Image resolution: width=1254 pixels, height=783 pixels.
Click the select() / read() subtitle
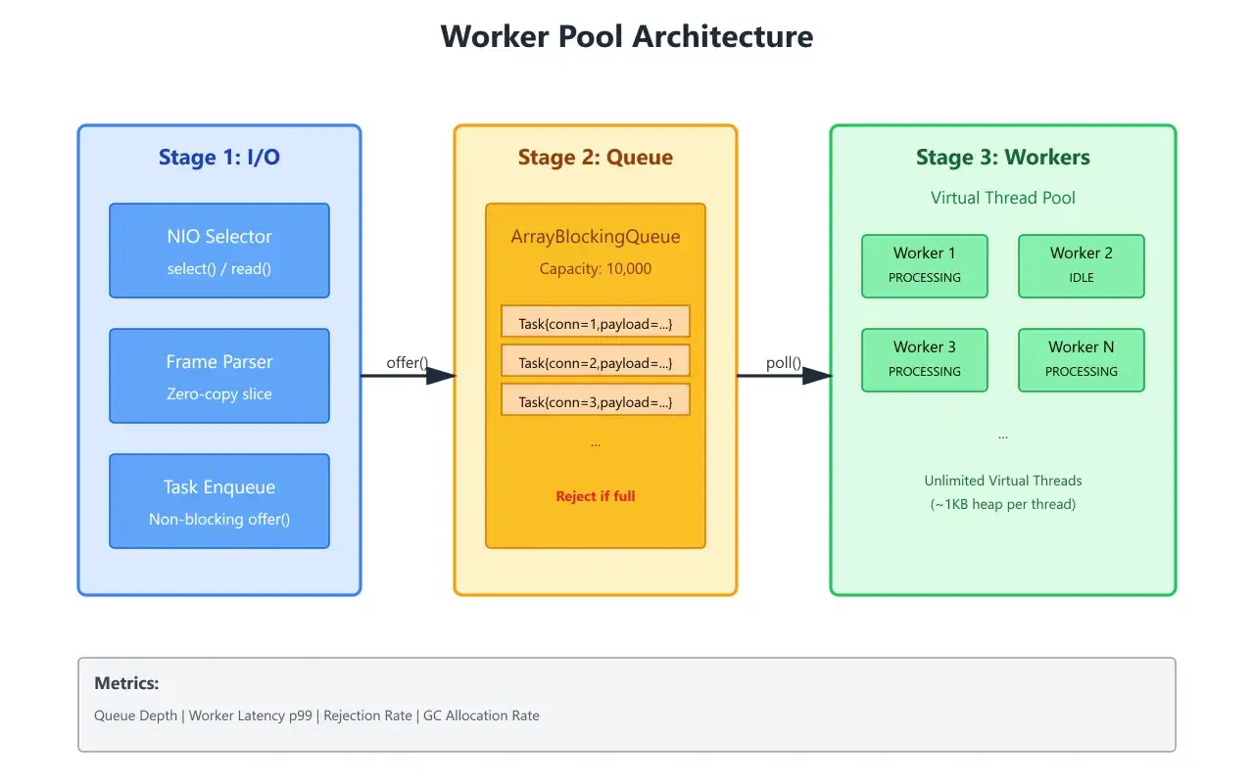(219, 268)
